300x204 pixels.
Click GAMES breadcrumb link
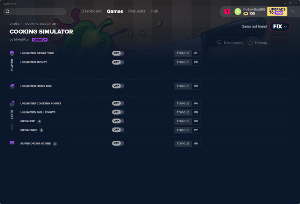(x=14, y=24)
